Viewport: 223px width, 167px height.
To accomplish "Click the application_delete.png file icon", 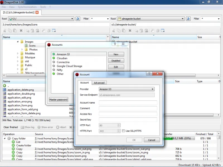I will (x=4, y=90).
